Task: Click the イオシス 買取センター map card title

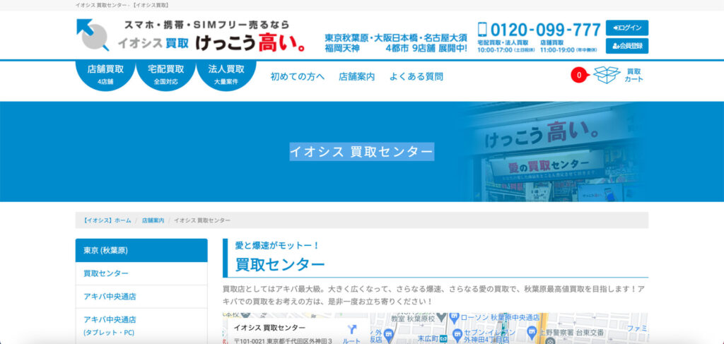Action: tap(269, 328)
